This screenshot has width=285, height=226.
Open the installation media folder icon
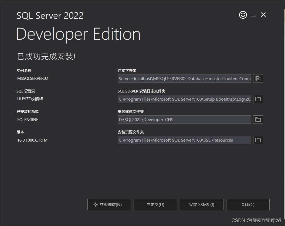pos(258,119)
